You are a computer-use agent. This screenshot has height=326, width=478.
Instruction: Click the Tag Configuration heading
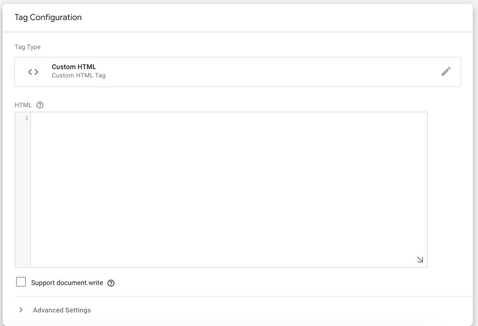(x=48, y=17)
